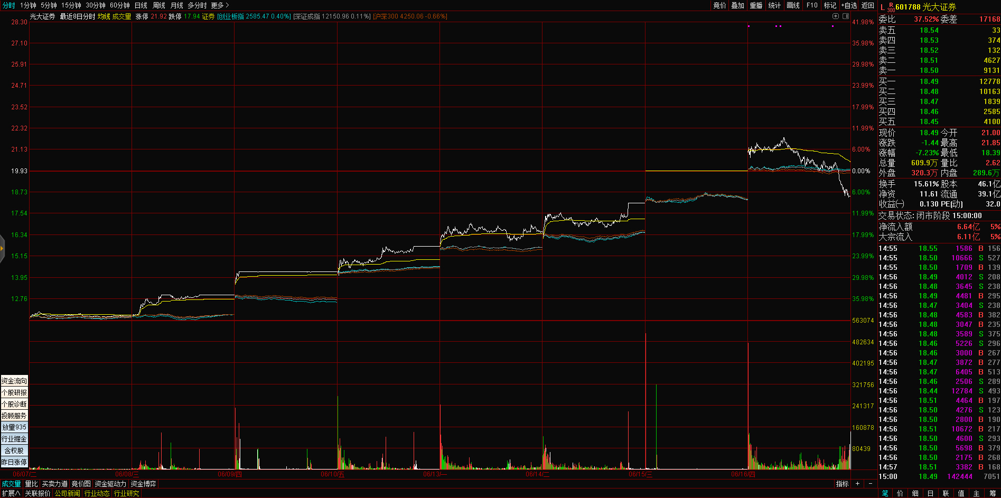Screen dimensions: 1001x498
Task: Toggle the 叠加 overlay option
Action: 737,5
